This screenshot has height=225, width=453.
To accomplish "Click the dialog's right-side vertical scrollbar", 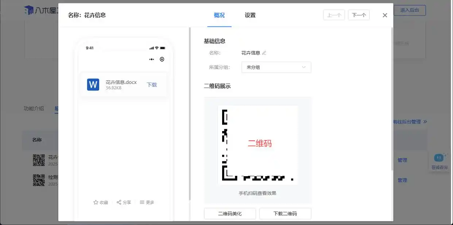I will (x=392, y=98).
